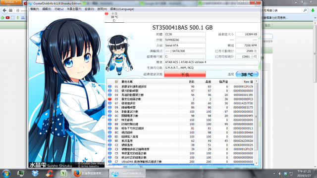
Task: Select attribute row with raw 00000912F1C9 ID 01
Action: pyautogui.click(x=180, y=87)
